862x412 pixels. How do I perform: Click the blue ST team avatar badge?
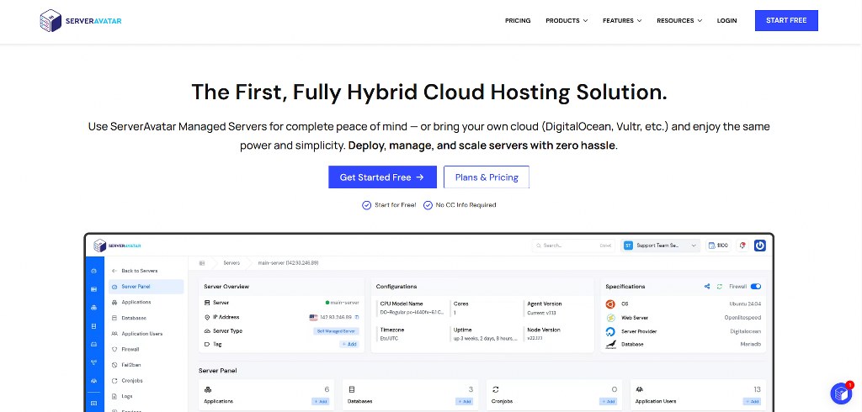pos(628,246)
